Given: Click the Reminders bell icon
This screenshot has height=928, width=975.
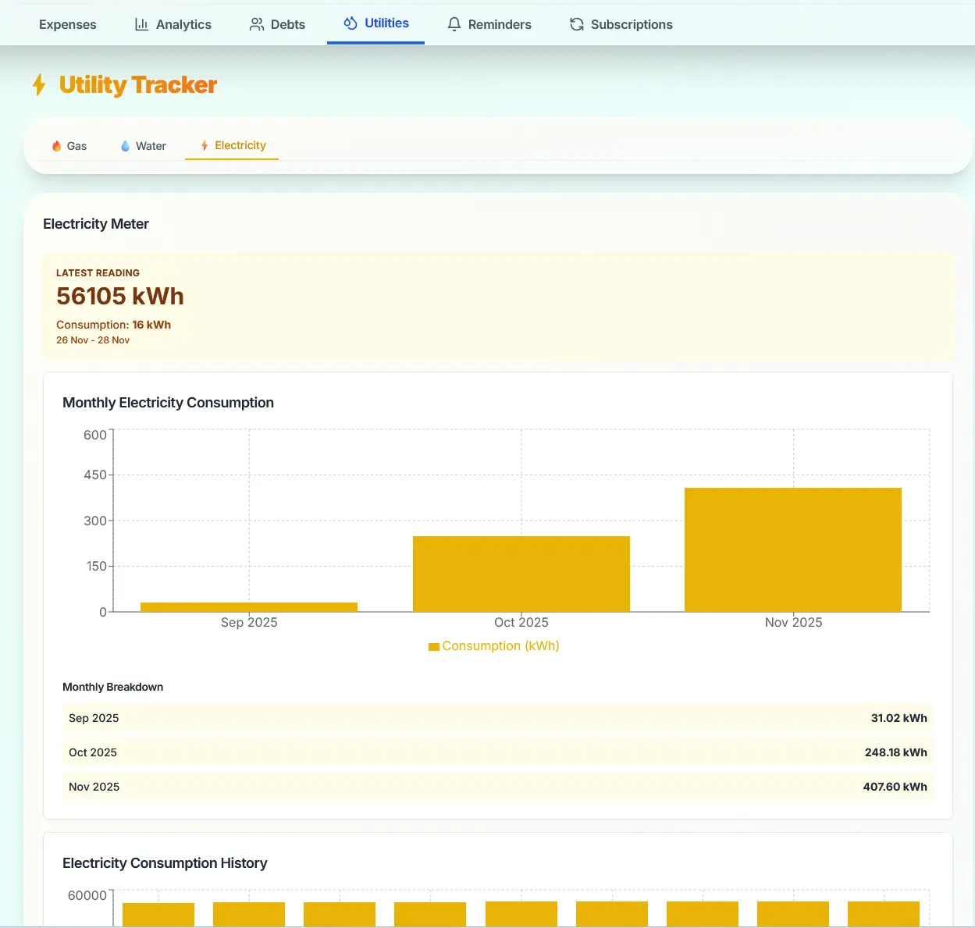Looking at the screenshot, I should click(454, 24).
